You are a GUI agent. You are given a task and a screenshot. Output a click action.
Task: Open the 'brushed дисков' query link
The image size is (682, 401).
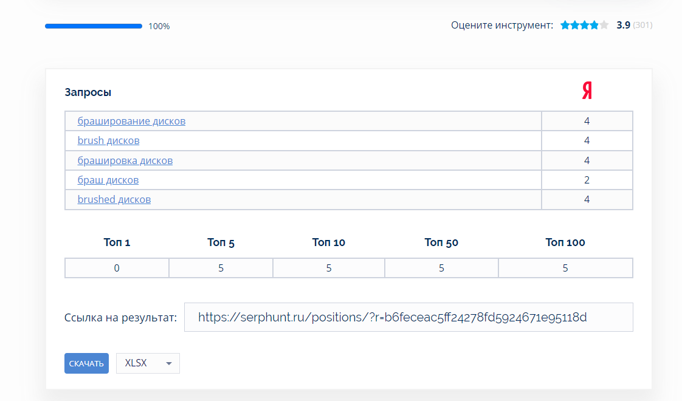point(114,199)
